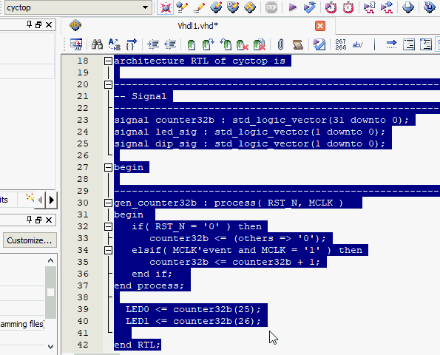Click the left panel vertical scrollbar thumb

(x=50, y=292)
